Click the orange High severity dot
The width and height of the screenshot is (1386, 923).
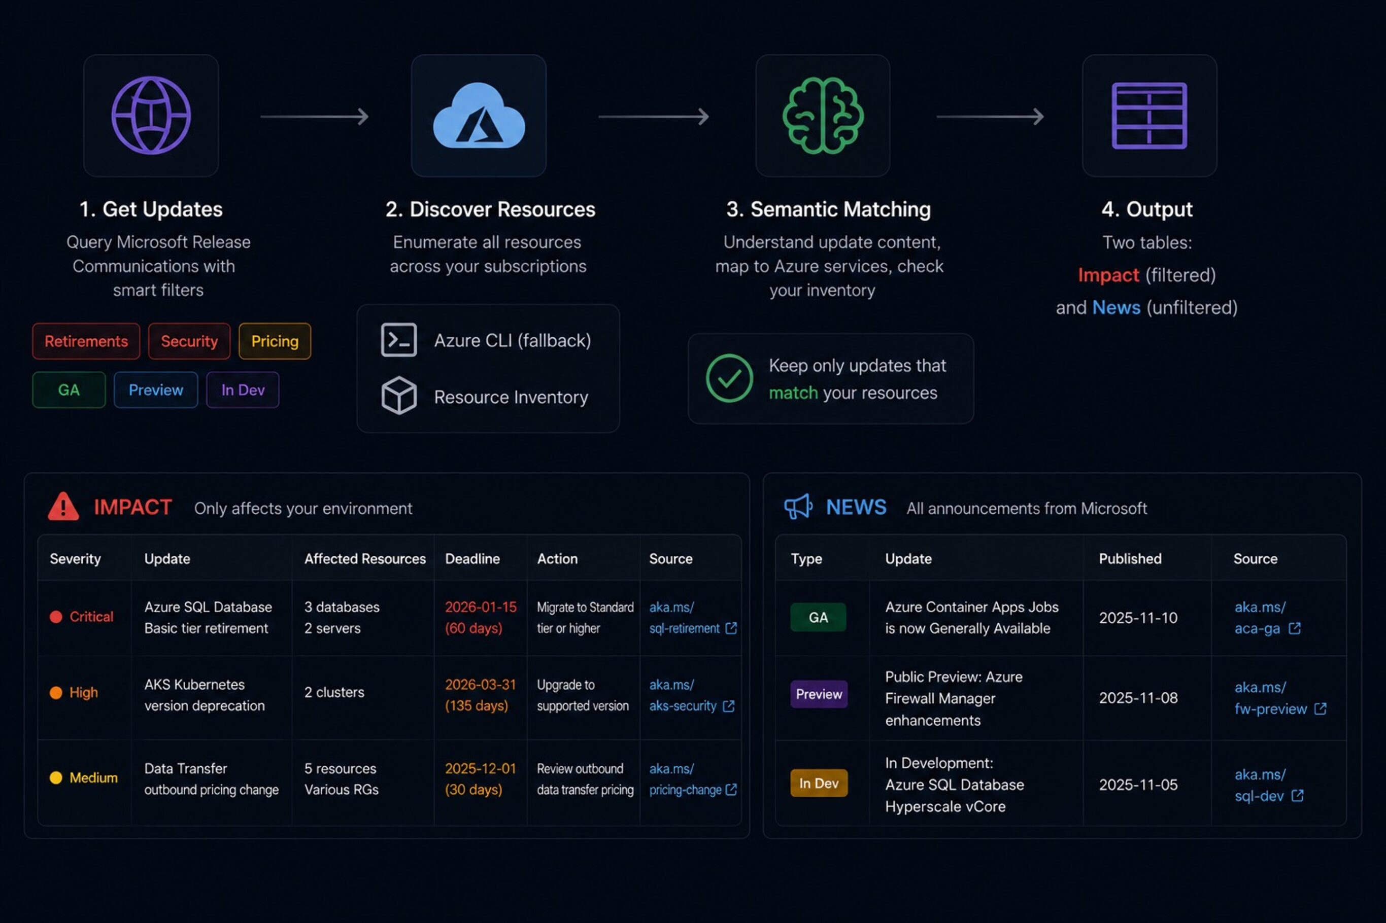(x=56, y=693)
